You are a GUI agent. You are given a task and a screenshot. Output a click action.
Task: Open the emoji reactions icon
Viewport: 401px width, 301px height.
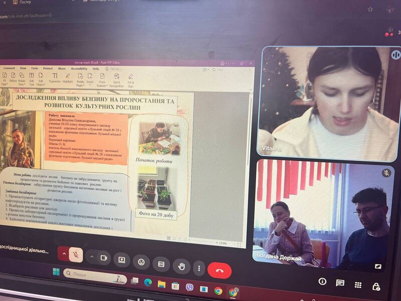pyautogui.click(x=141, y=261)
